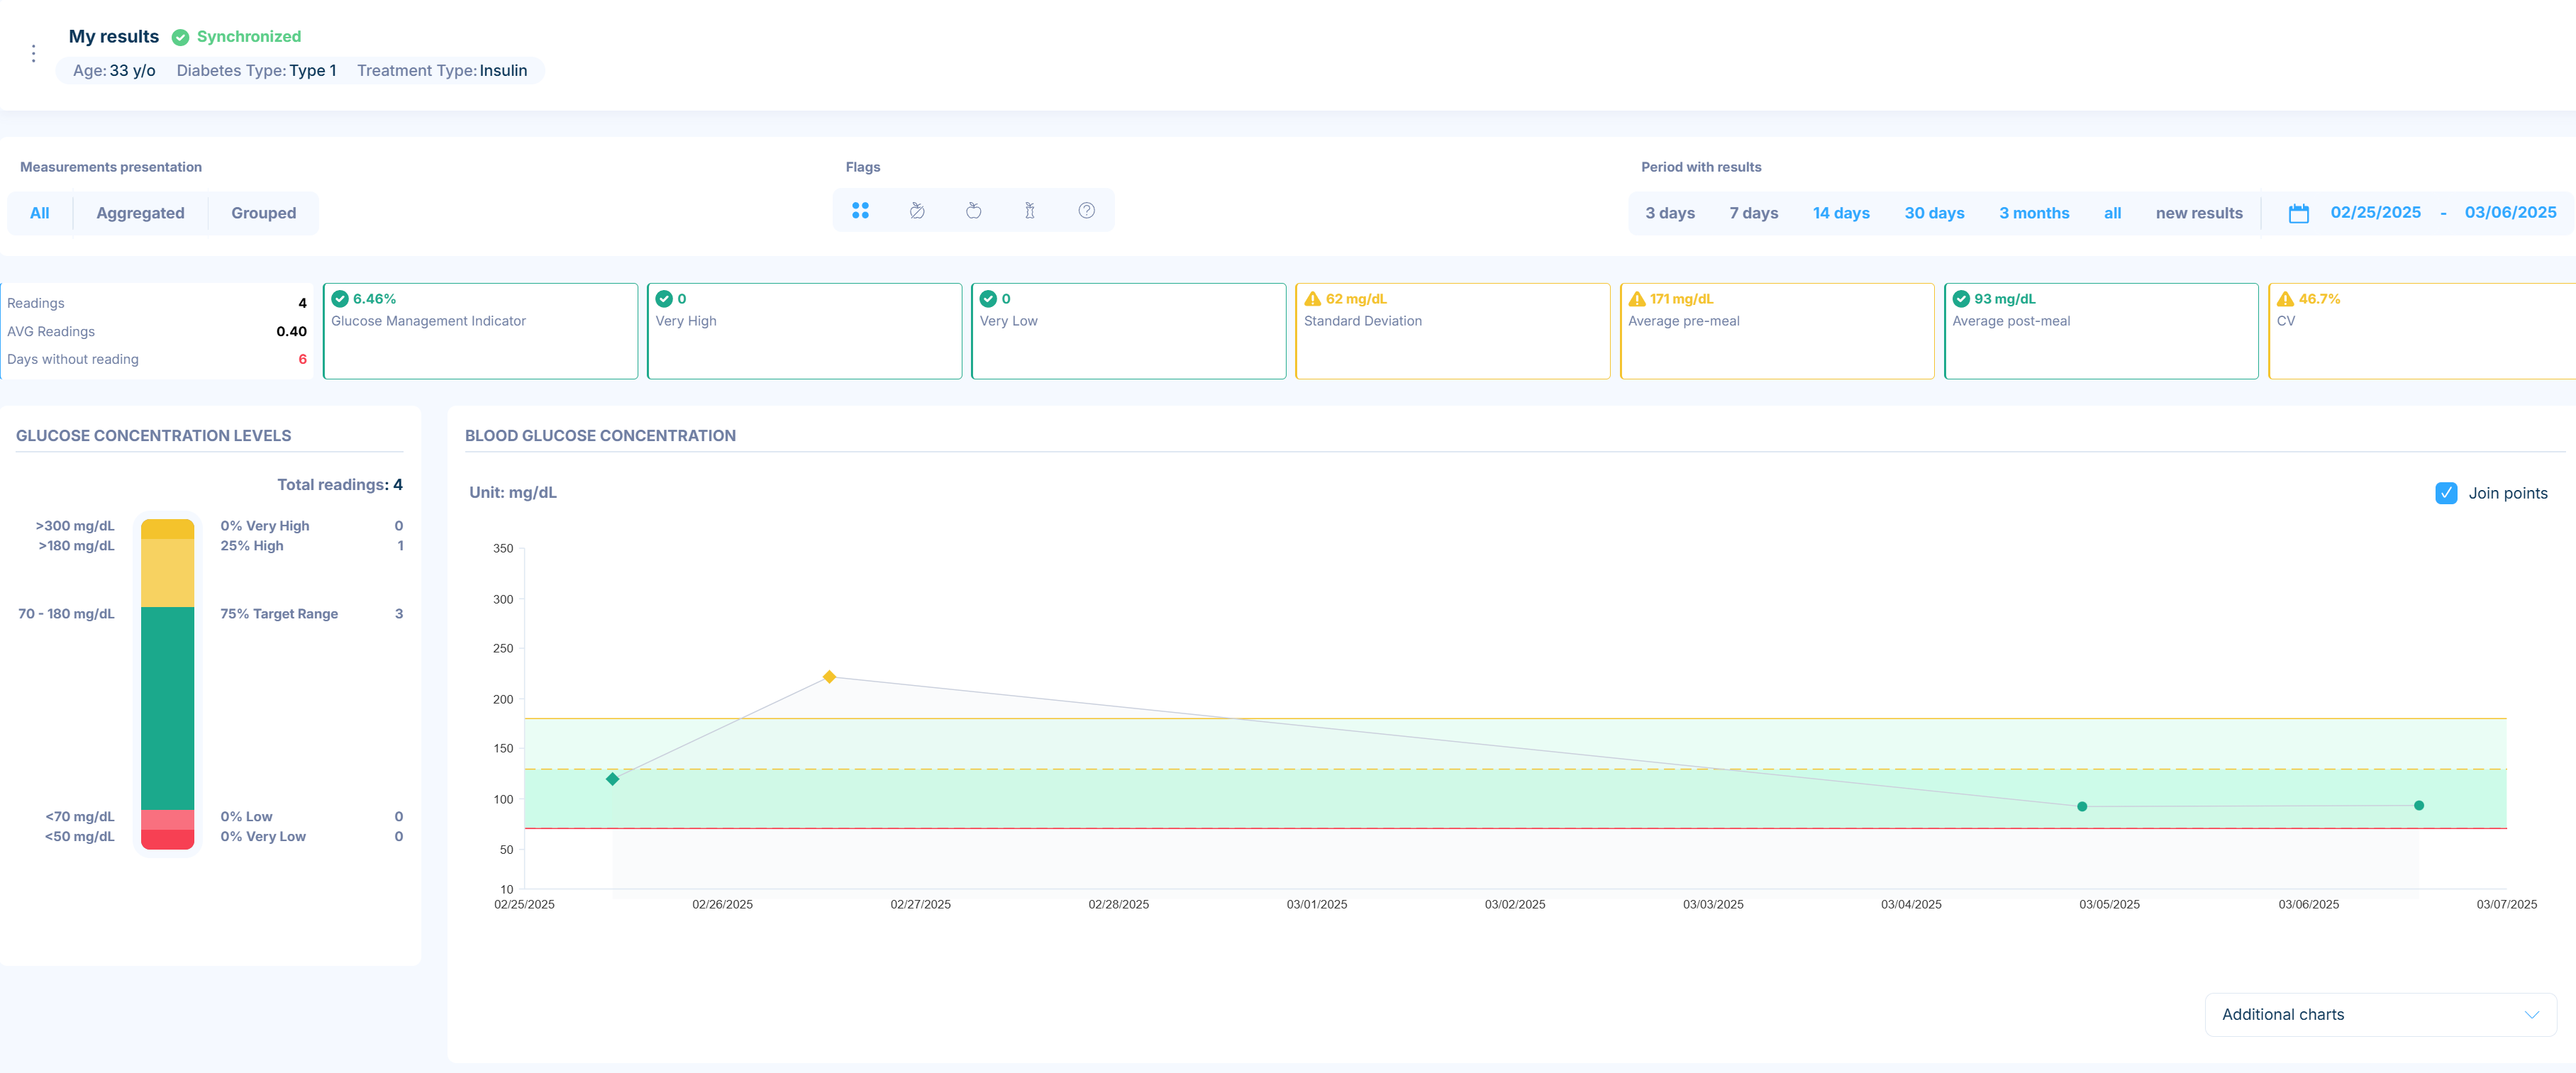
Task: Click the CV warning triangle icon
Action: (2285, 299)
